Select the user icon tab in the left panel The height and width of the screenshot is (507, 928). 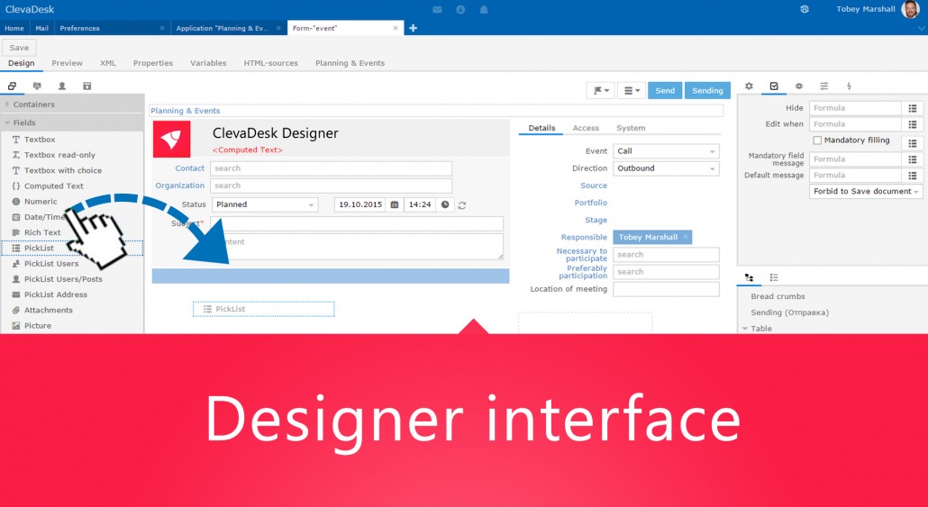(x=61, y=86)
